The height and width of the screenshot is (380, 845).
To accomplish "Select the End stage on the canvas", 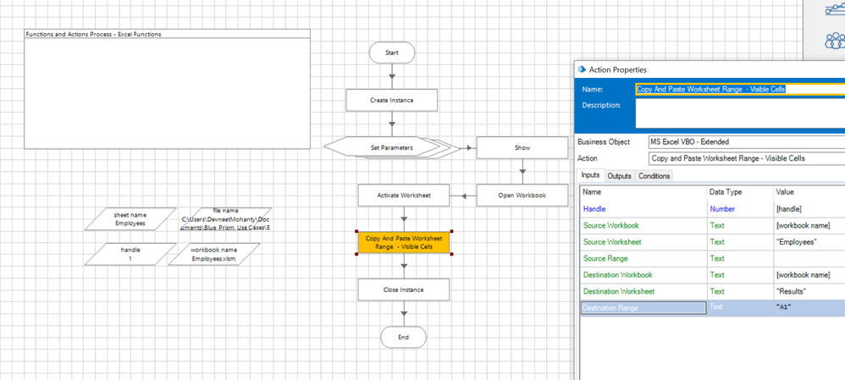I will (x=403, y=337).
